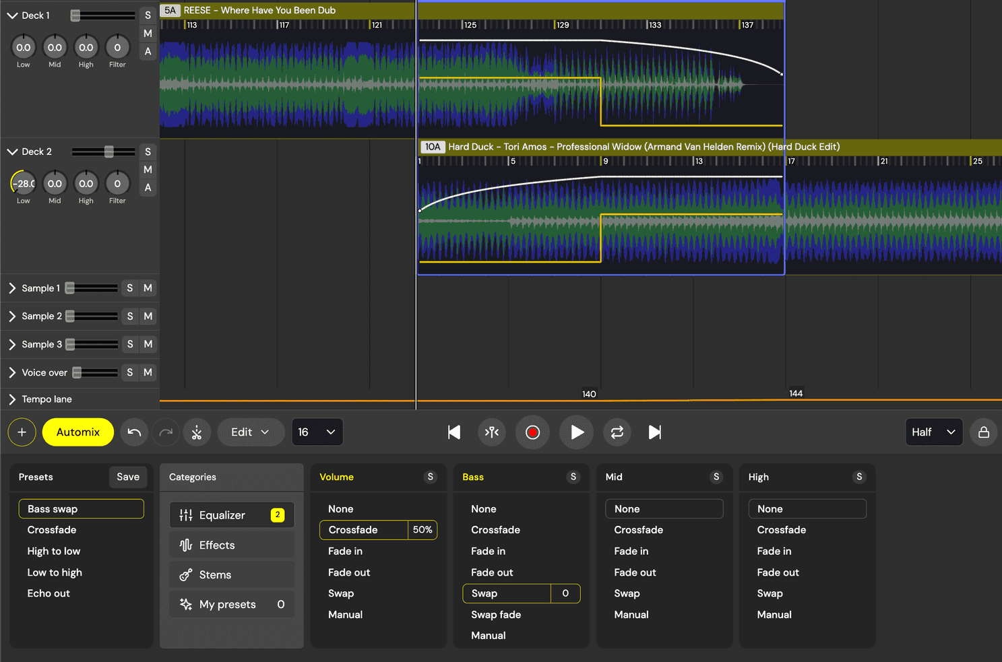Toggle the loop playback icon
Screen dimensions: 1002x662
[617, 432]
